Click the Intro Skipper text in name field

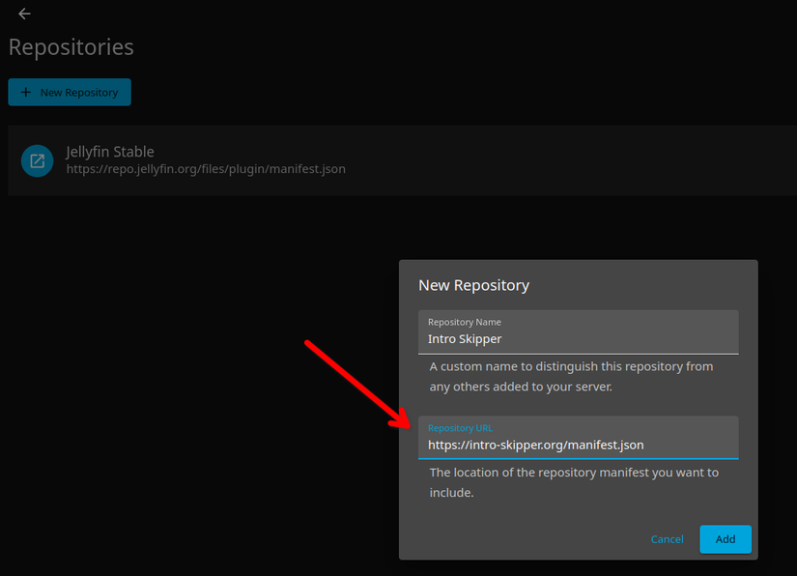pyautogui.click(x=464, y=339)
